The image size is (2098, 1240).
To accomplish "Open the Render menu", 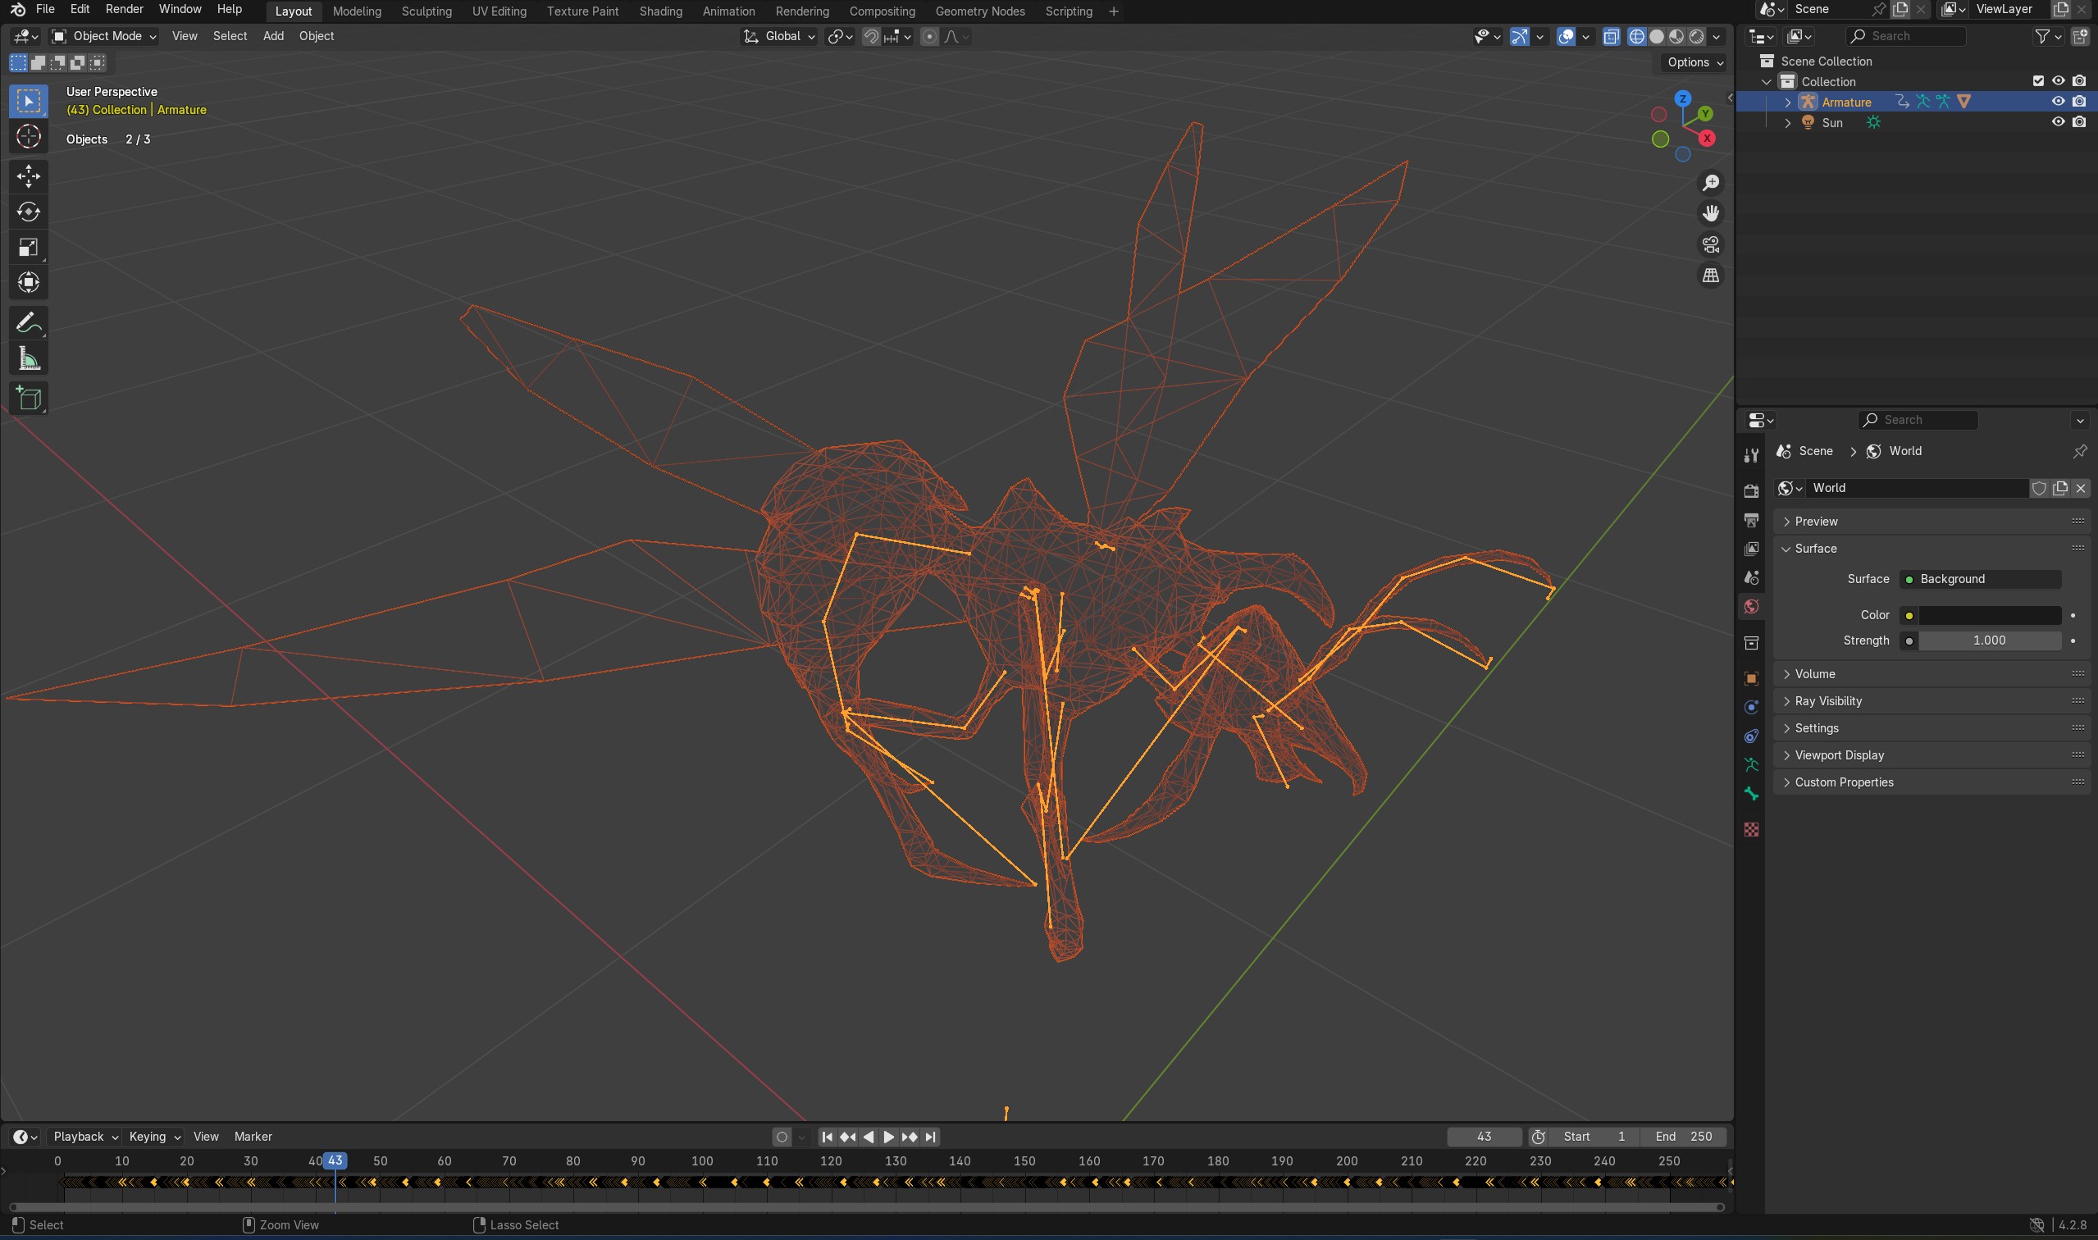I will [124, 9].
